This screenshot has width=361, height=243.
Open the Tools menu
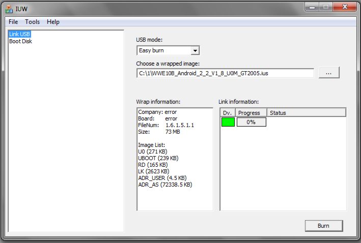pos(32,22)
